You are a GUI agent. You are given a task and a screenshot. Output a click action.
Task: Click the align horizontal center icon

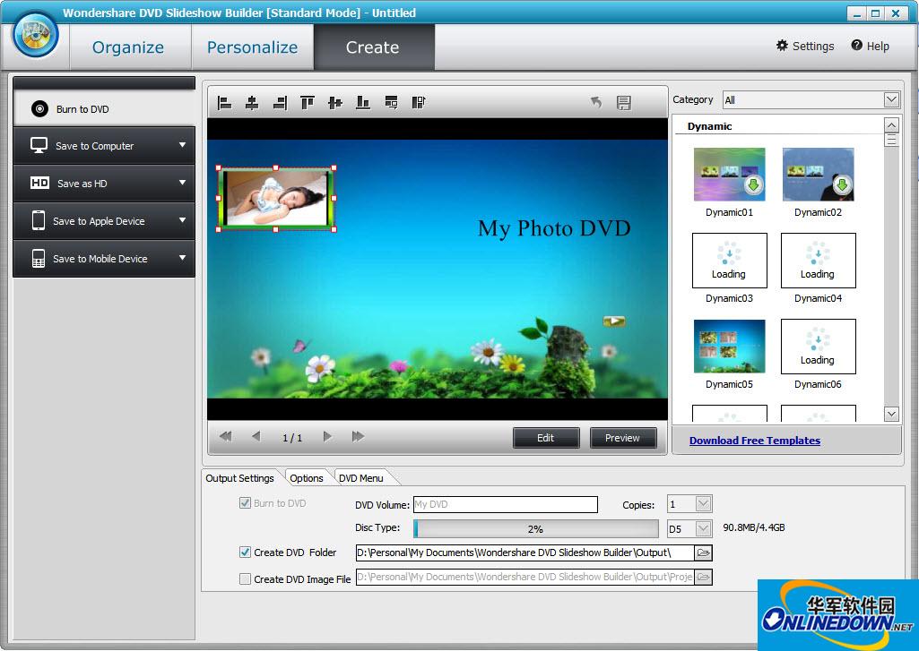252,103
